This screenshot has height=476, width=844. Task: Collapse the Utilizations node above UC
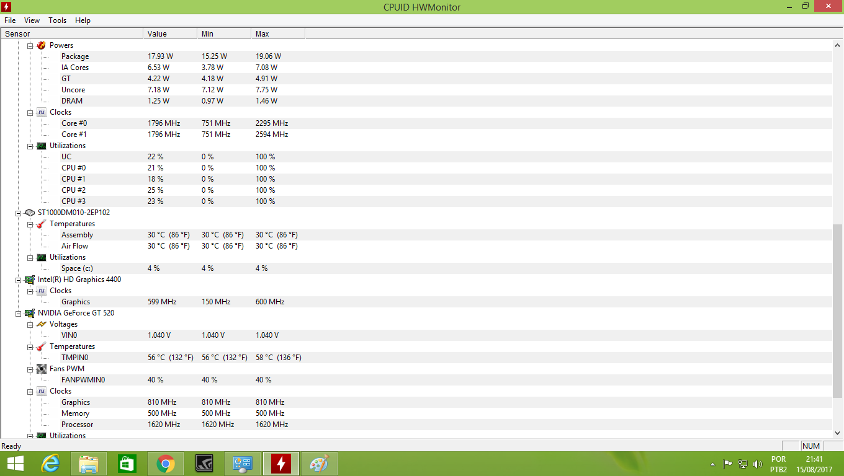coord(30,146)
